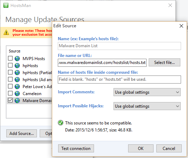Click the Import Comments label
This screenshot has height=158, width=188.
tap(76, 92)
